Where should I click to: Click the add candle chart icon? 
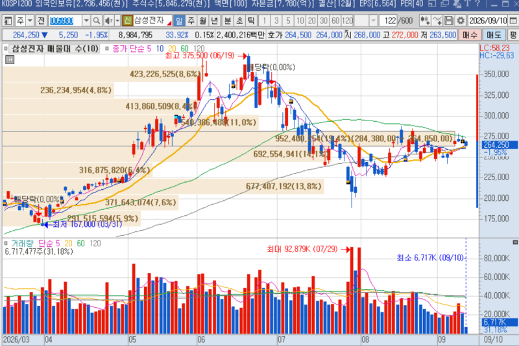425,21
